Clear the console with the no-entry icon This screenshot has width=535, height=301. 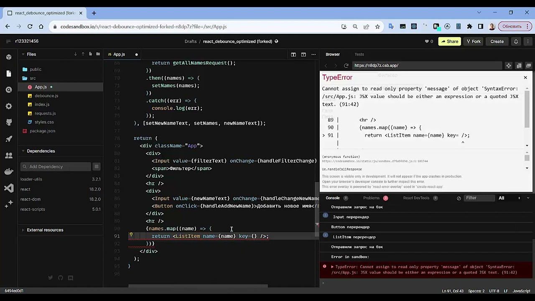(459, 198)
